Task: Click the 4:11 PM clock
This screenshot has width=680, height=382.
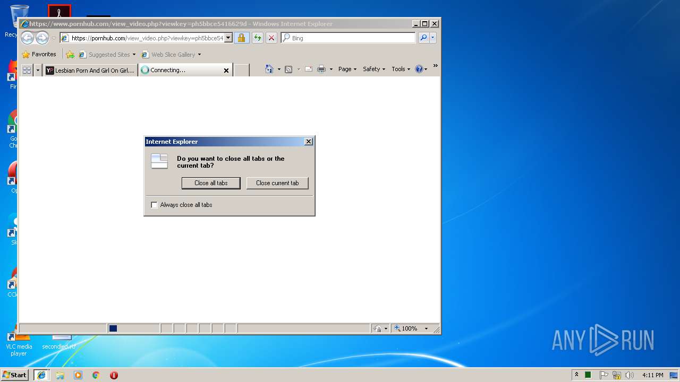Action: tap(652, 375)
